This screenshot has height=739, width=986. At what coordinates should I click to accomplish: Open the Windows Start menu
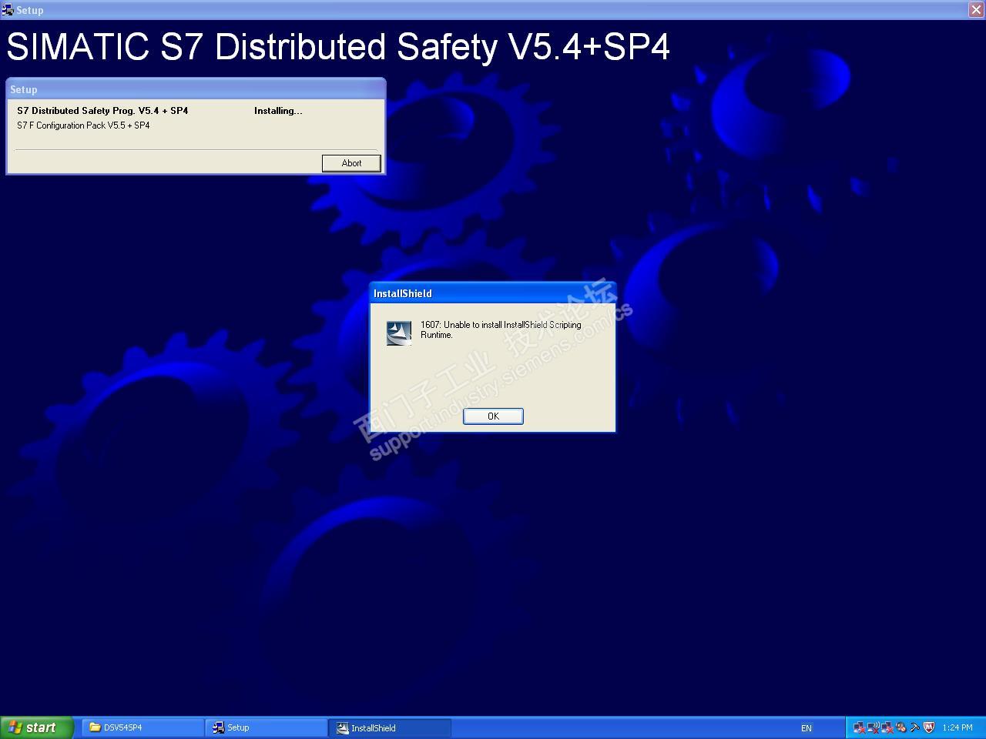click(x=36, y=727)
